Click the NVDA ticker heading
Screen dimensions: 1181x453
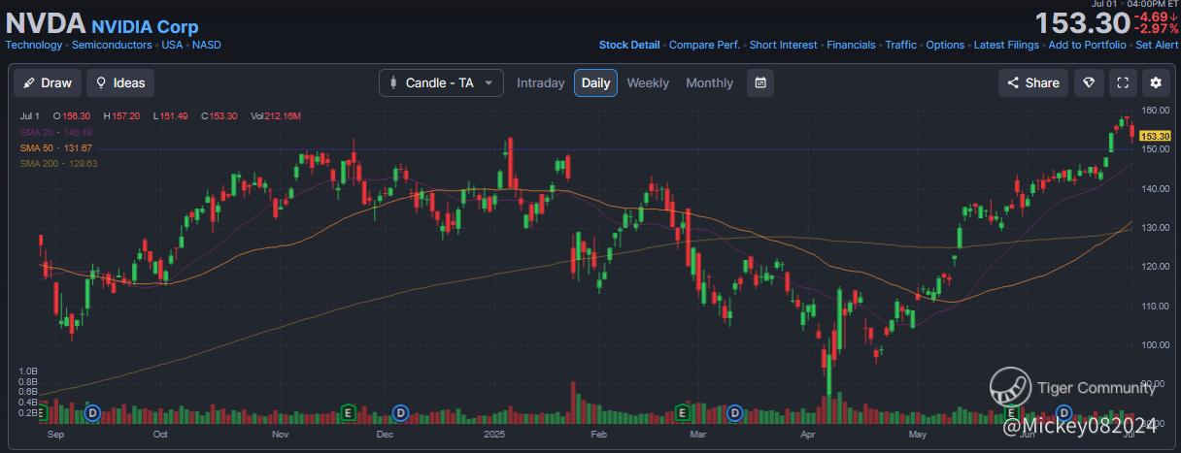[x=46, y=24]
